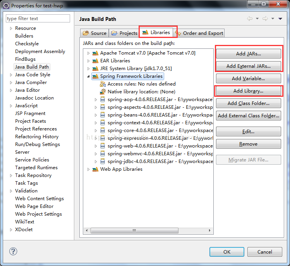Image resolution: width=290 pixels, height=266 pixels.
Task: Click the Apache Tomcat v7.0 library icon
Action: click(95, 53)
